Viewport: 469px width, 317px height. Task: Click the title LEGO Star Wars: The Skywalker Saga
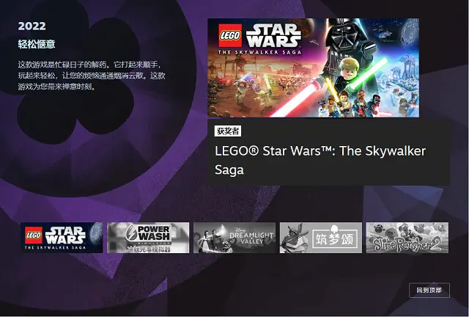[x=320, y=160]
